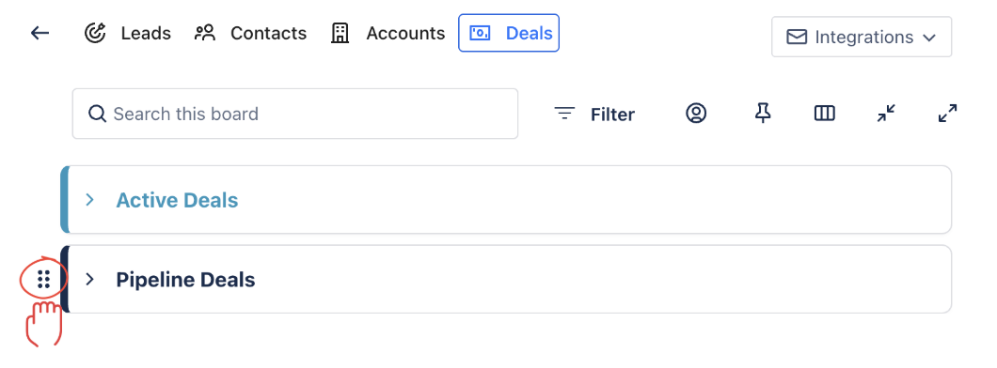Click the Filter button

point(594,115)
